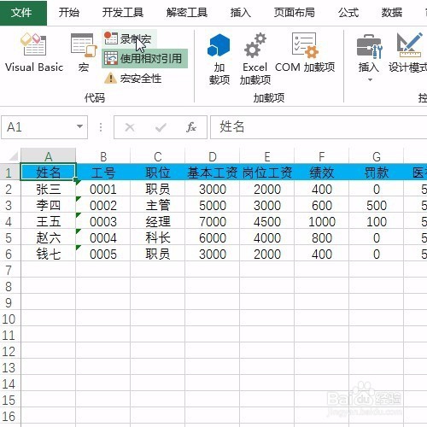Switch to the 页面布局 tab
The image size is (427, 427).
coord(295,13)
